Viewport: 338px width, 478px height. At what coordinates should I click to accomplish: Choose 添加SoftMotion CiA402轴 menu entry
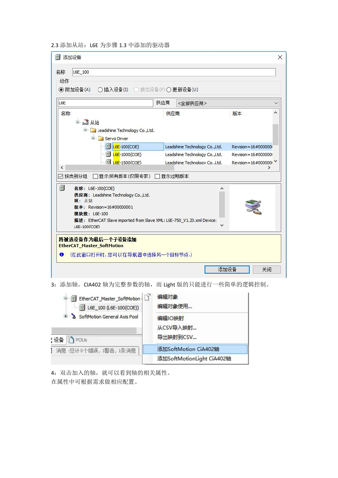195,349
